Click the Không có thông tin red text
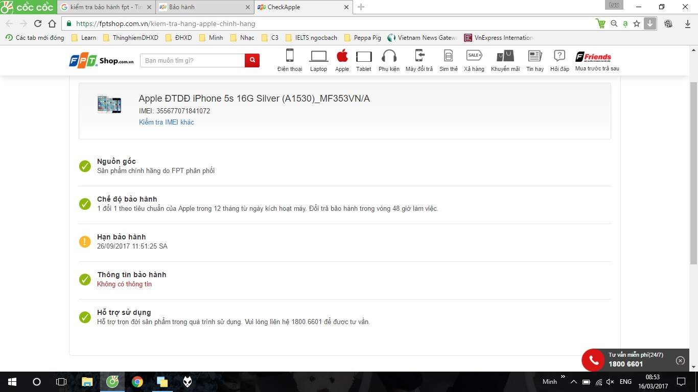Viewport: 698px width, 392px height. click(x=124, y=284)
